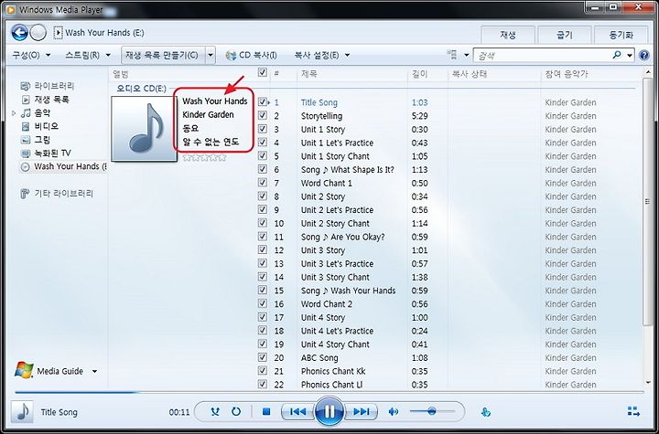Screen dimensions: 659x434
Task: Click the view options icon
Action: click(451, 54)
